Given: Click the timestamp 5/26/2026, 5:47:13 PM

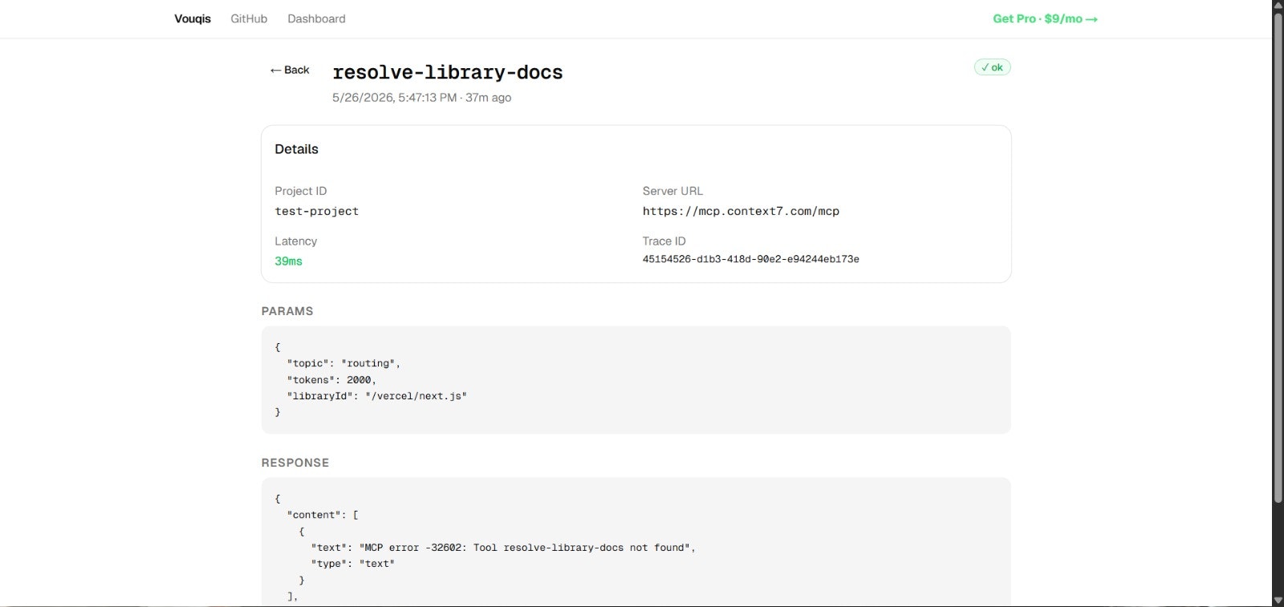Looking at the screenshot, I should click(x=395, y=97).
